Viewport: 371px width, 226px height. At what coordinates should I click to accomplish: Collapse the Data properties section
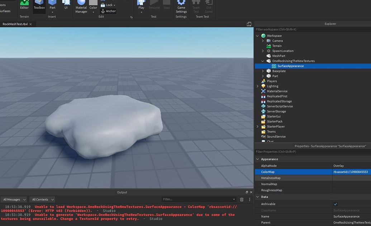click(257, 197)
